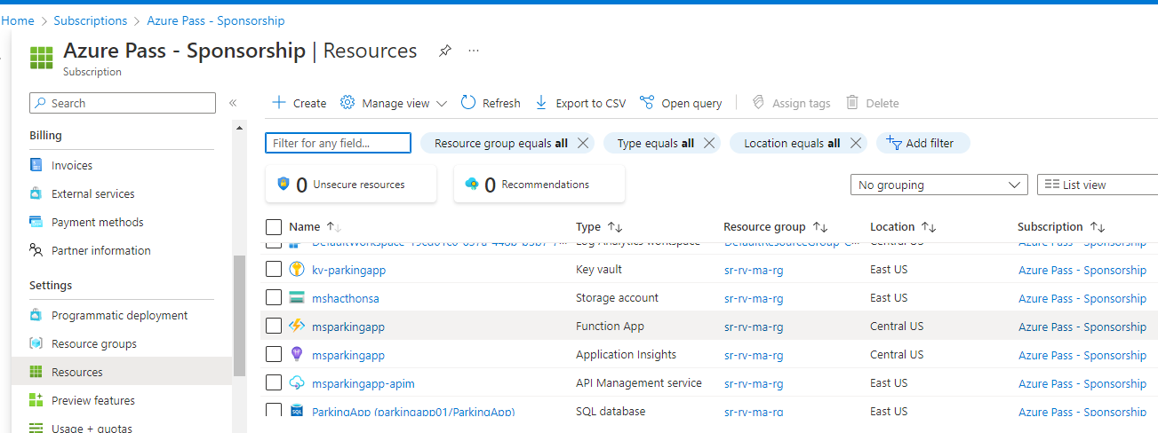Image resolution: width=1158 pixels, height=433 pixels.
Task: Remove the Resource group filter
Action: pyautogui.click(x=583, y=143)
